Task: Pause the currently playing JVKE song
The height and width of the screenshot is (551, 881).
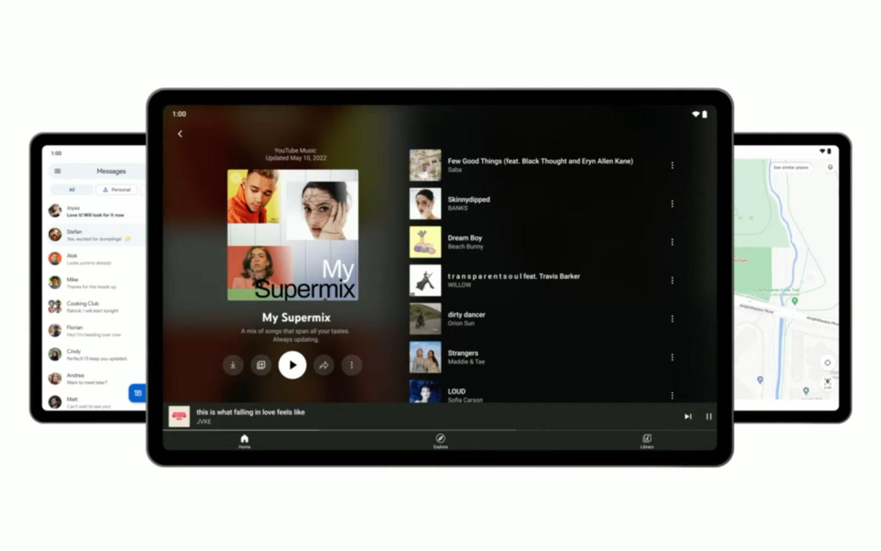Action: click(x=709, y=416)
